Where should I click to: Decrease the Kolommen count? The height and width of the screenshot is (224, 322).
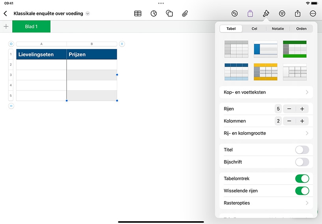coord(289,121)
